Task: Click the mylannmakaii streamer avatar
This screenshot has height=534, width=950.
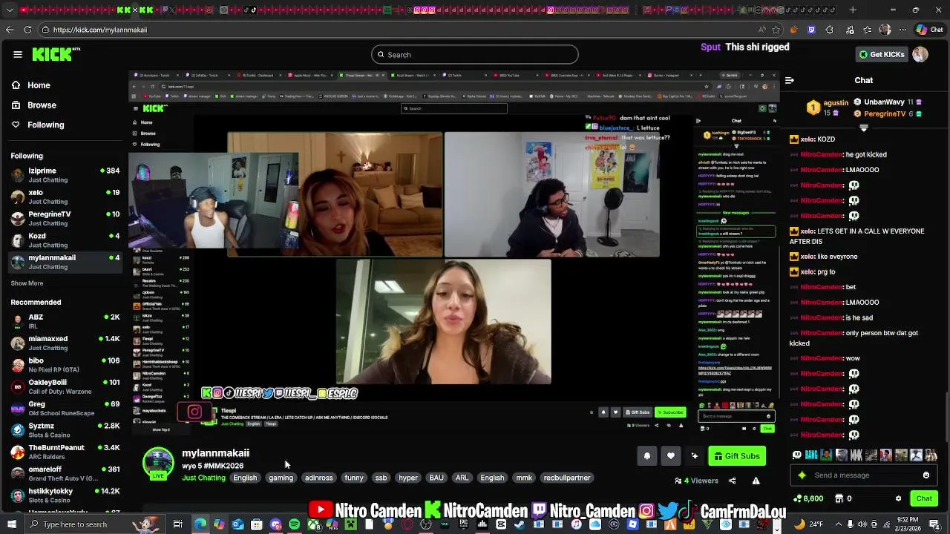Action: click(158, 464)
